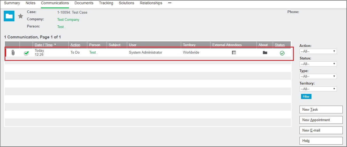Switch to the Documents tab

[84, 3]
